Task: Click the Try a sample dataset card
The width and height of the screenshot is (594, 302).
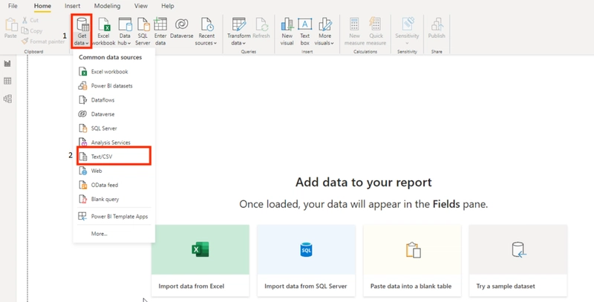Action: click(x=518, y=260)
